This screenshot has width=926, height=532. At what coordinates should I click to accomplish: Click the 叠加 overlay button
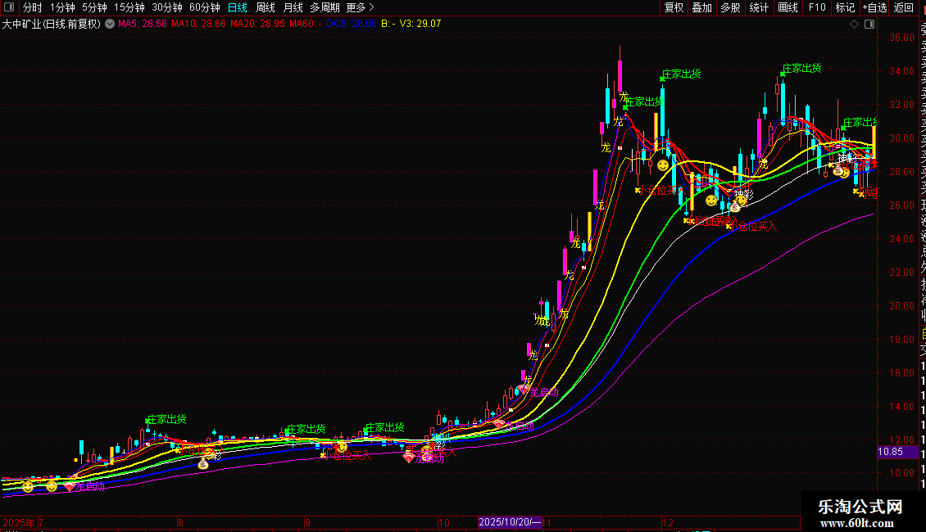click(x=701, y=7)
